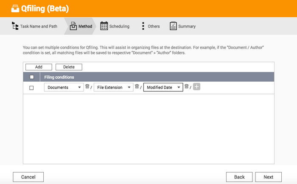
Task: Click the Method step icon
Action: pyautogui.click(x=73, y=26)
